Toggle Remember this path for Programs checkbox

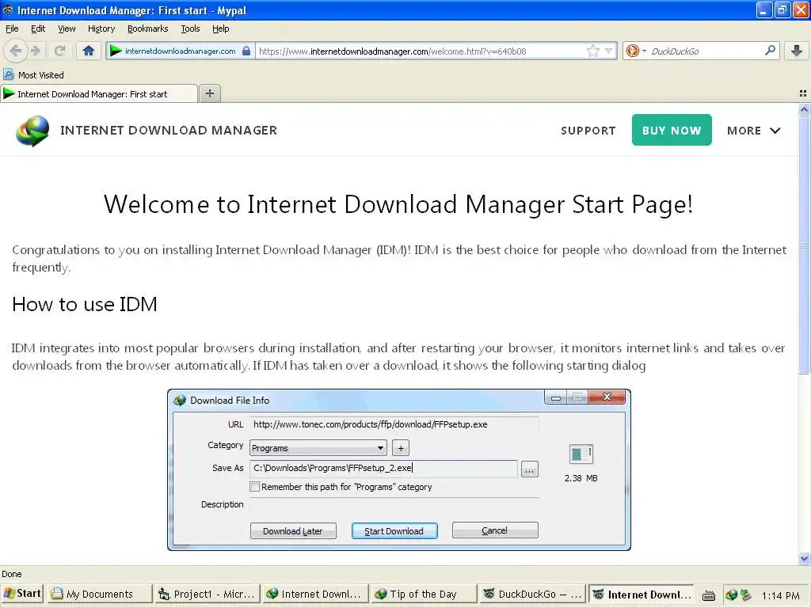[x=254, y=487]
